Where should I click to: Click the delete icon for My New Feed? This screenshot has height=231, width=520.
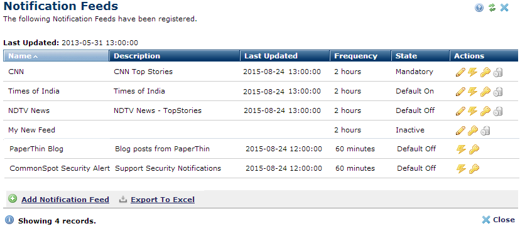click(485, 131)
